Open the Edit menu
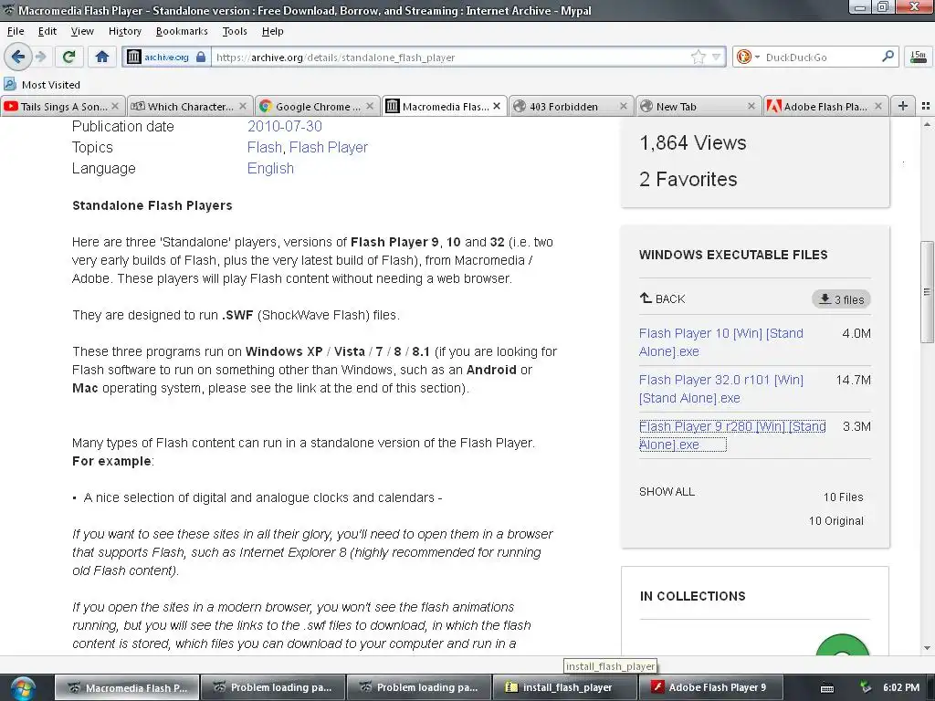The width and height of the screenshot is (935, 701). point(47,31)
